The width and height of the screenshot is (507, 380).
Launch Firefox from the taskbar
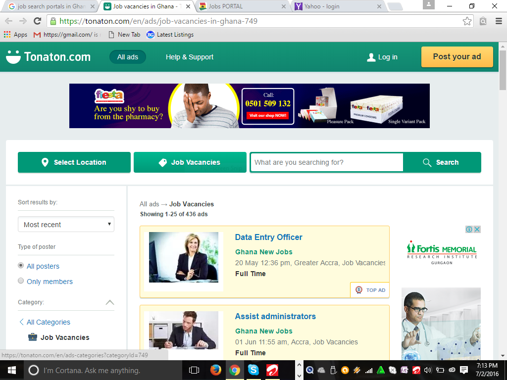(x=215, y=370)
